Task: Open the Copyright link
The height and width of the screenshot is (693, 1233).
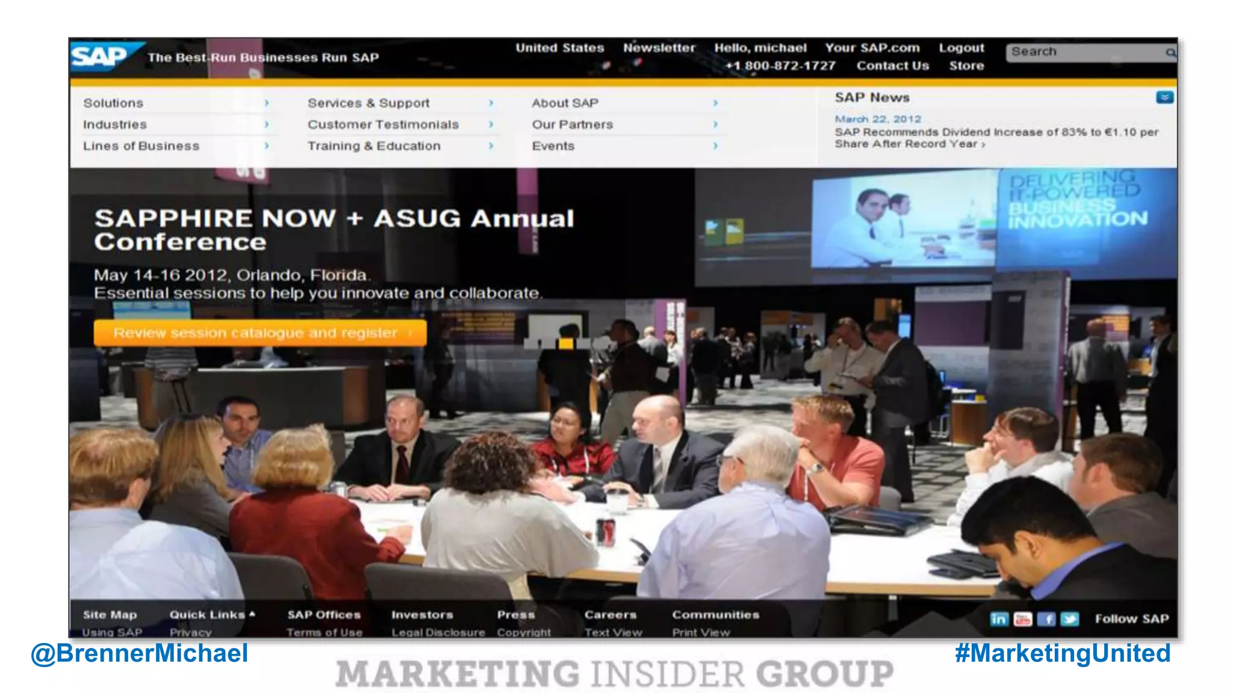Action: (524, 632)
